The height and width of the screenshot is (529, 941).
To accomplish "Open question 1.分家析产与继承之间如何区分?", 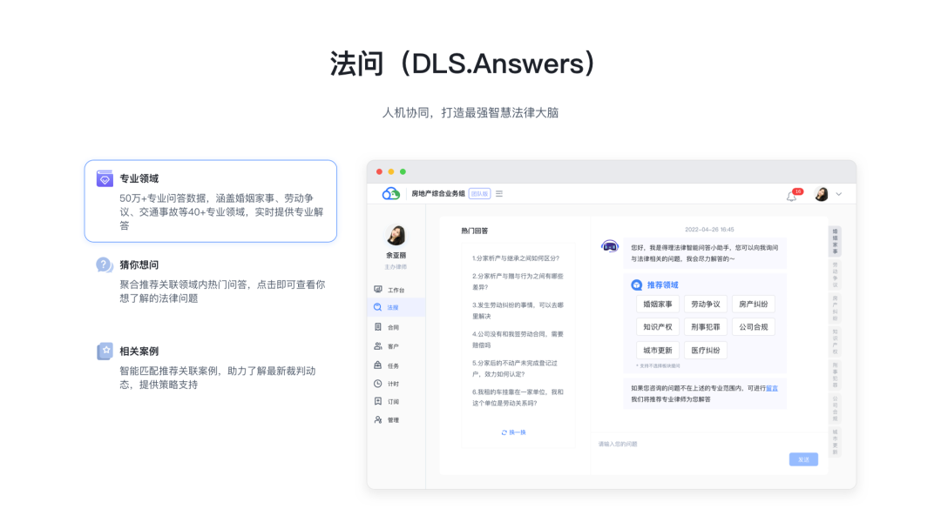I will pyautogui.click(x=516, y=258).
